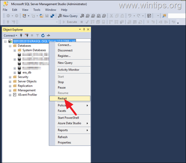
Task: Open the Reports submenu
Action: [70, 130]
